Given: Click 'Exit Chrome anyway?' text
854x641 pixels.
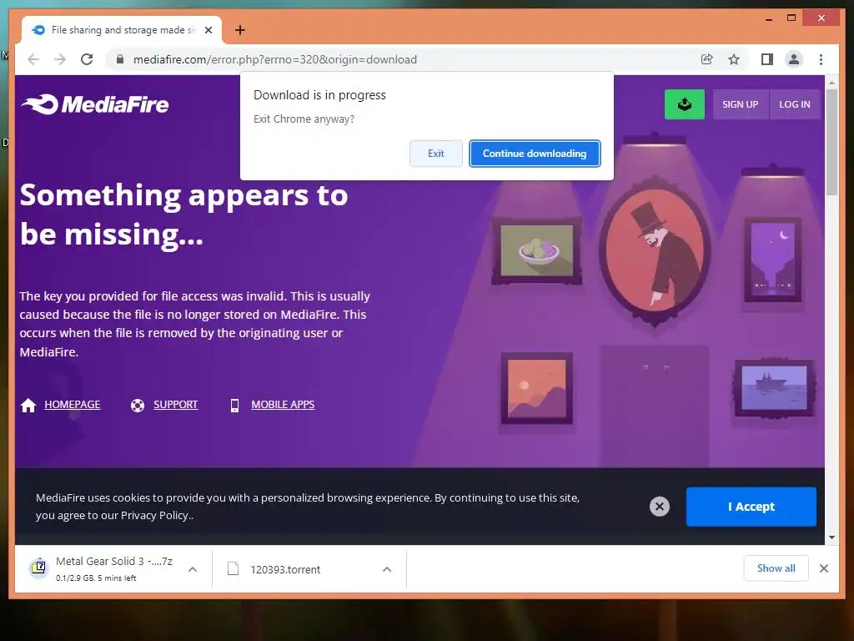Looking at the screenshot, I should pyautogui.click(x=304, y=119).
